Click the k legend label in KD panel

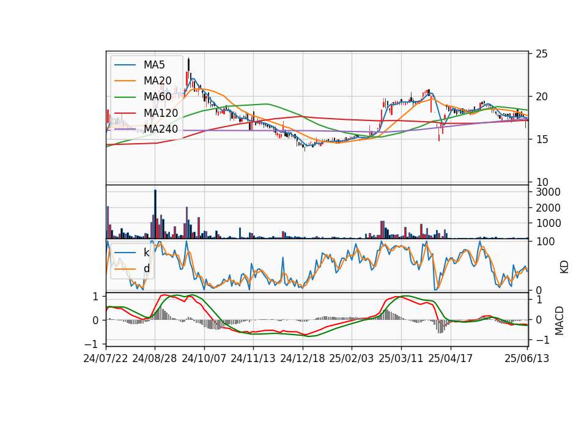pyautogui.click(x=146, y=253)
